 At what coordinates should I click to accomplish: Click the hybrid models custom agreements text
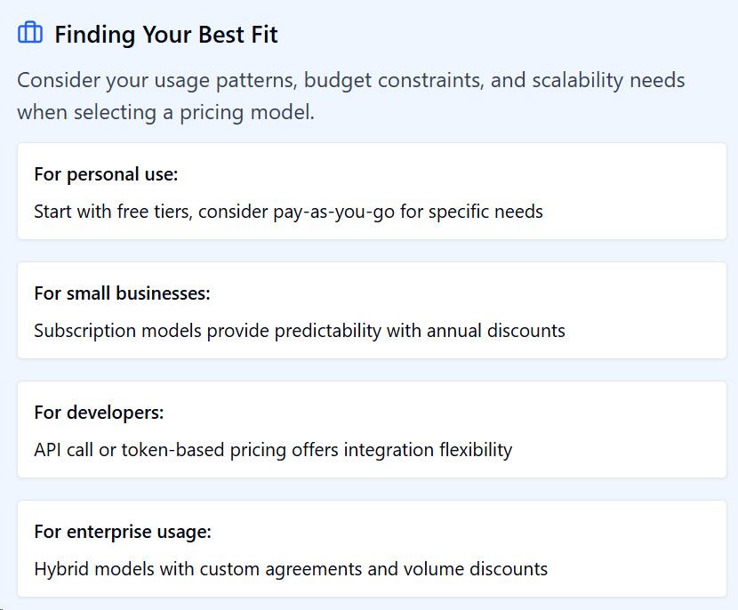pos(291,569)
